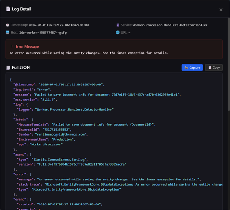Click the Capture button
The width and height of the screenshot is (230, 210).
click(x=192, y=67)
